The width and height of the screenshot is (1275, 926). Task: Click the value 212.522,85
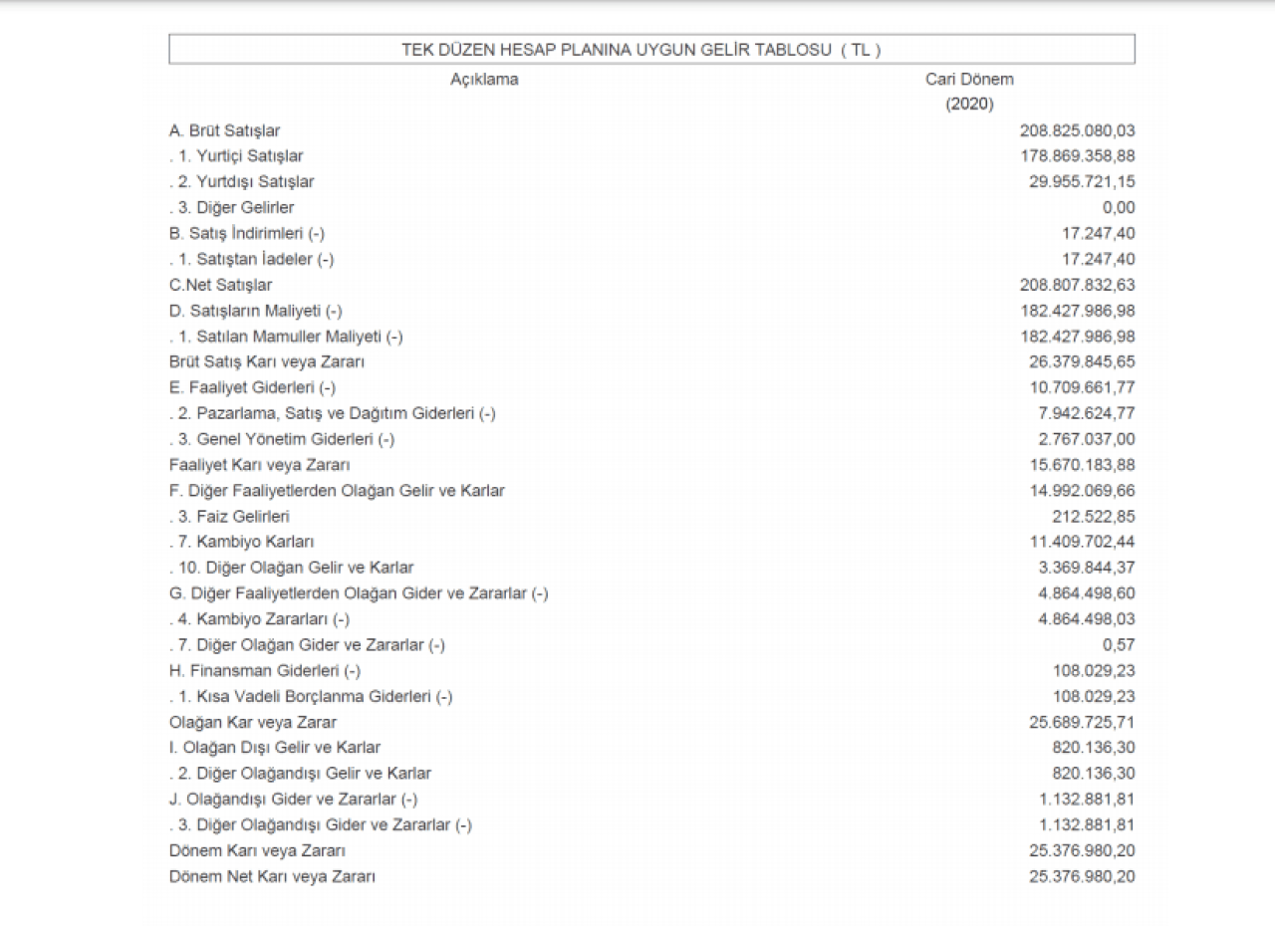(x=1095, y=517)
